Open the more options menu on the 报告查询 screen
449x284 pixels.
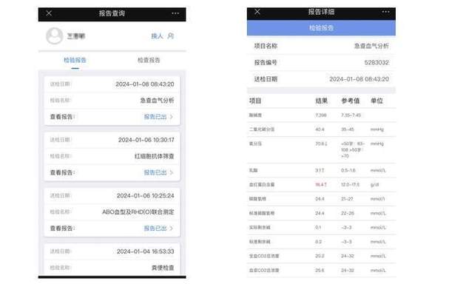click(x=175, y=13)
